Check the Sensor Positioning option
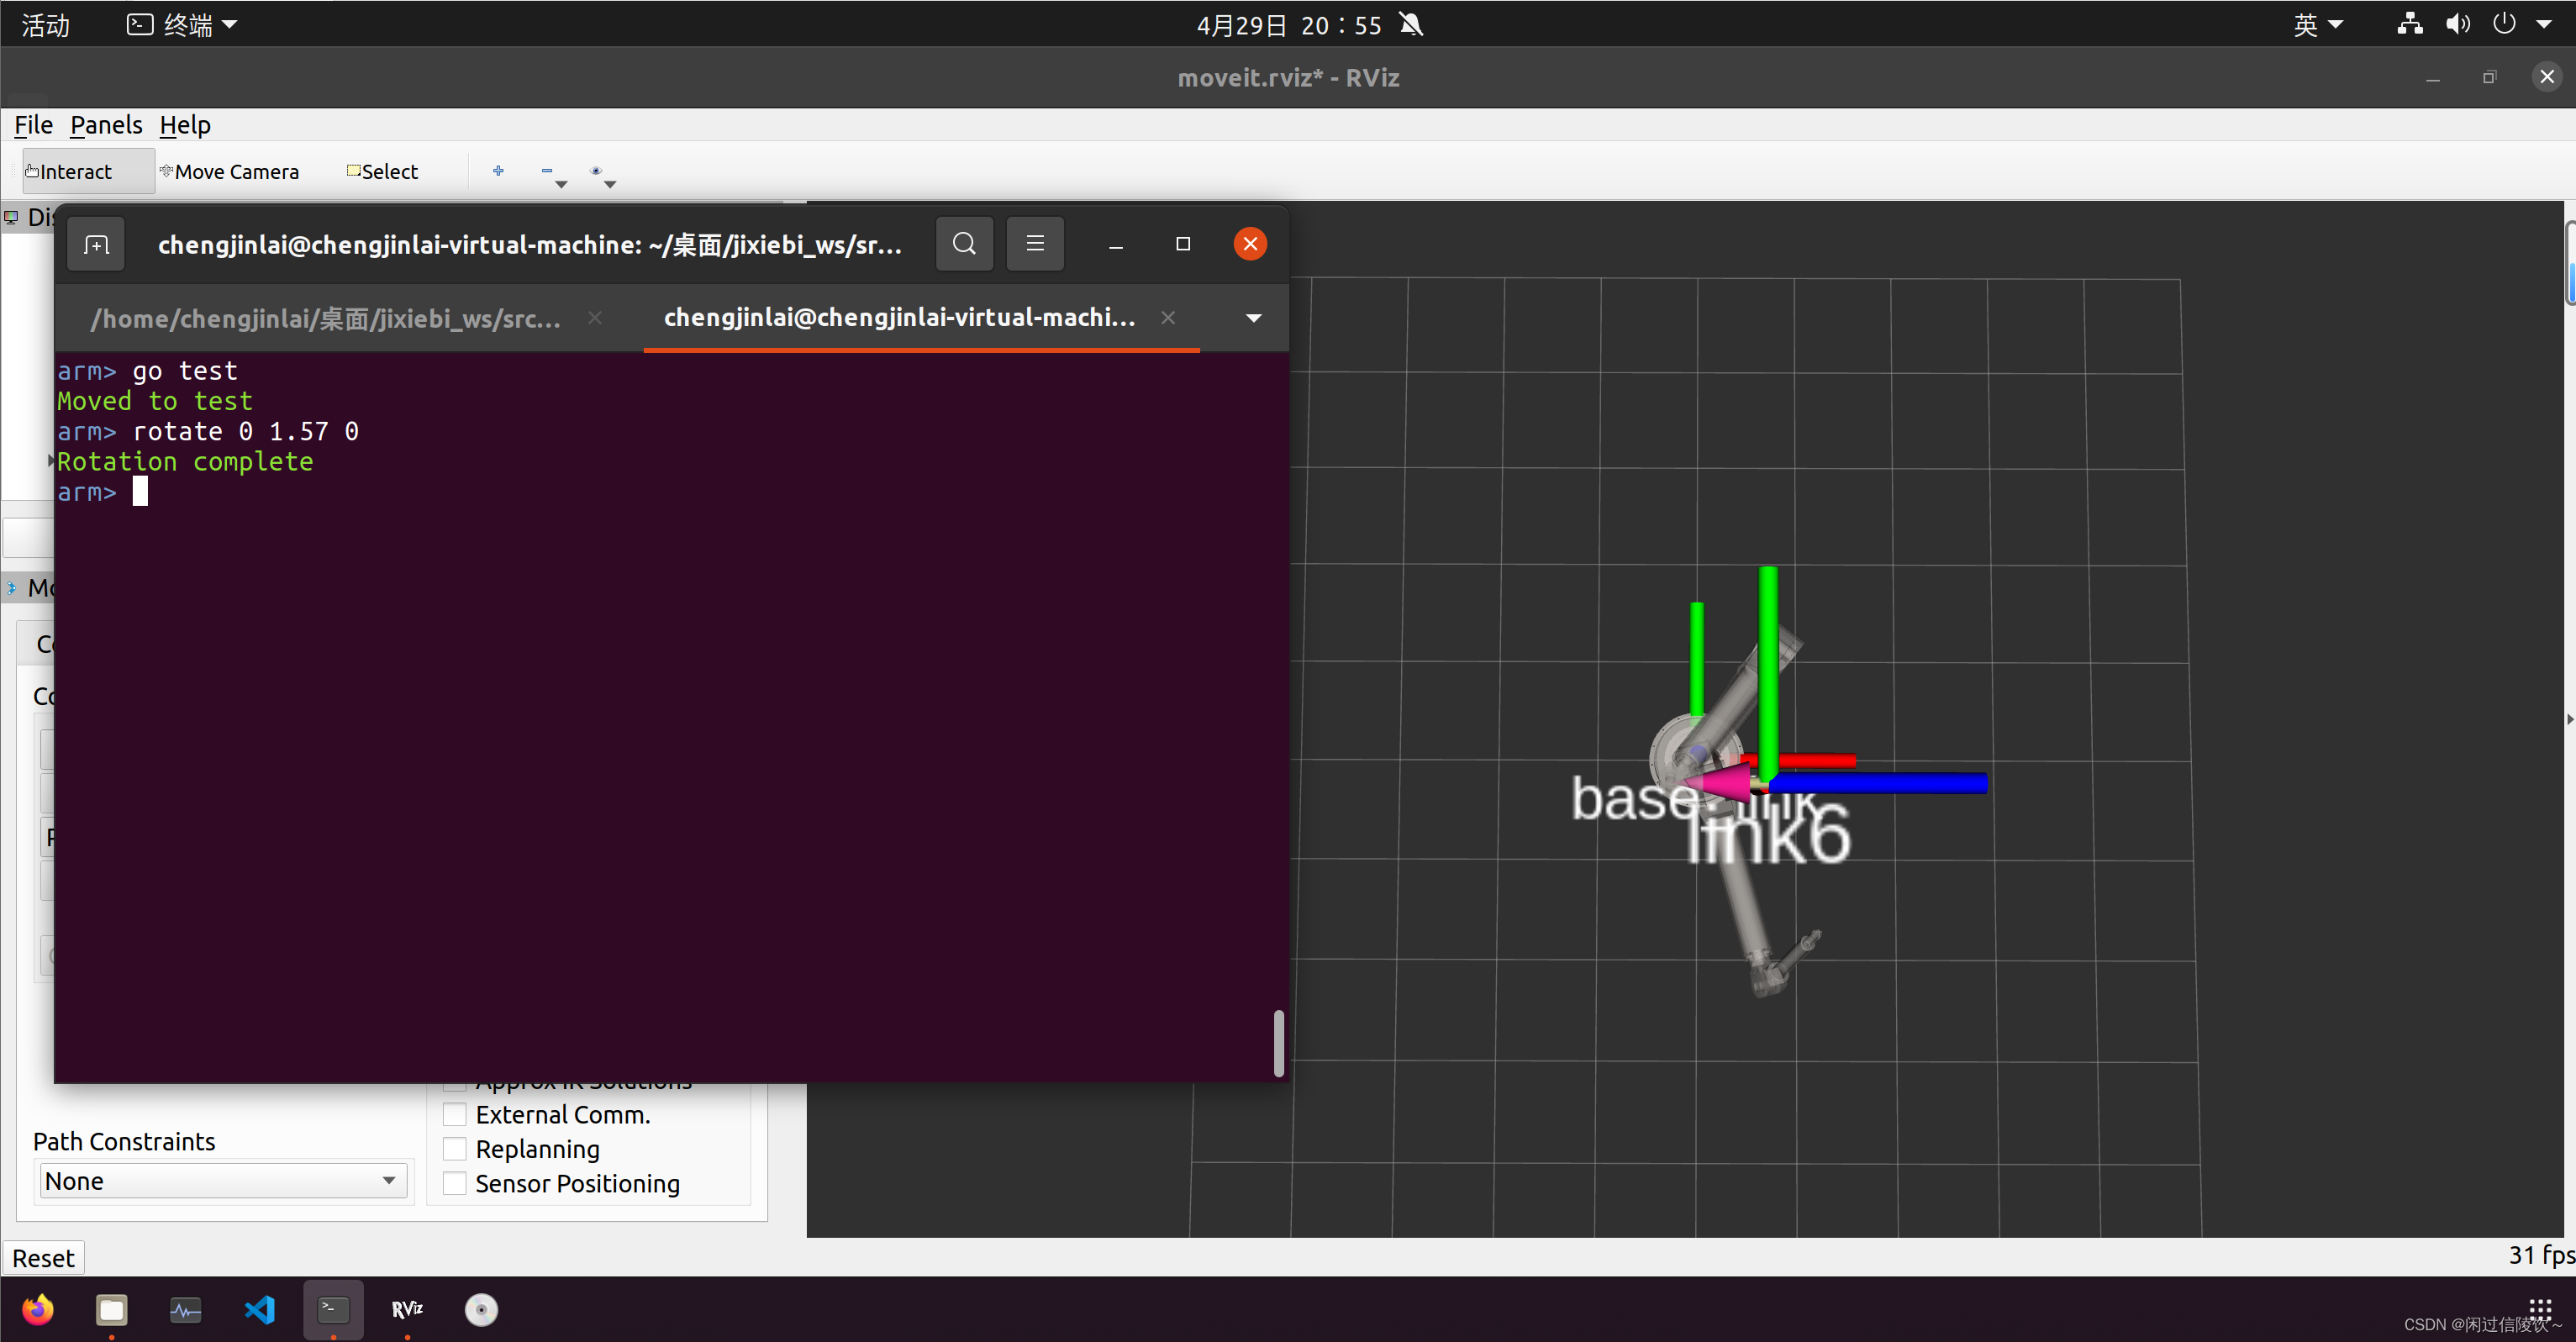 pyautogui.click(x=455, y=1183)
